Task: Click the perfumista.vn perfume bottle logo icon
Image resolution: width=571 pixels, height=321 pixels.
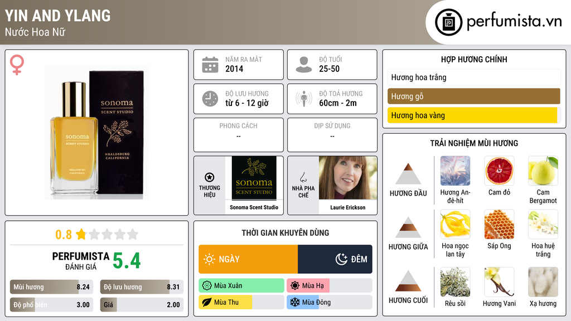Action: 448,22
